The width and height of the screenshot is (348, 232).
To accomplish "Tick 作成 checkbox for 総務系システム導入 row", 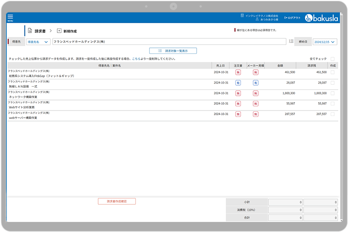I will coord(332,72).
